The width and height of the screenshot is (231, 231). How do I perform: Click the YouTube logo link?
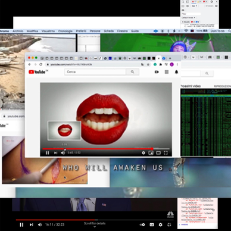37,72
